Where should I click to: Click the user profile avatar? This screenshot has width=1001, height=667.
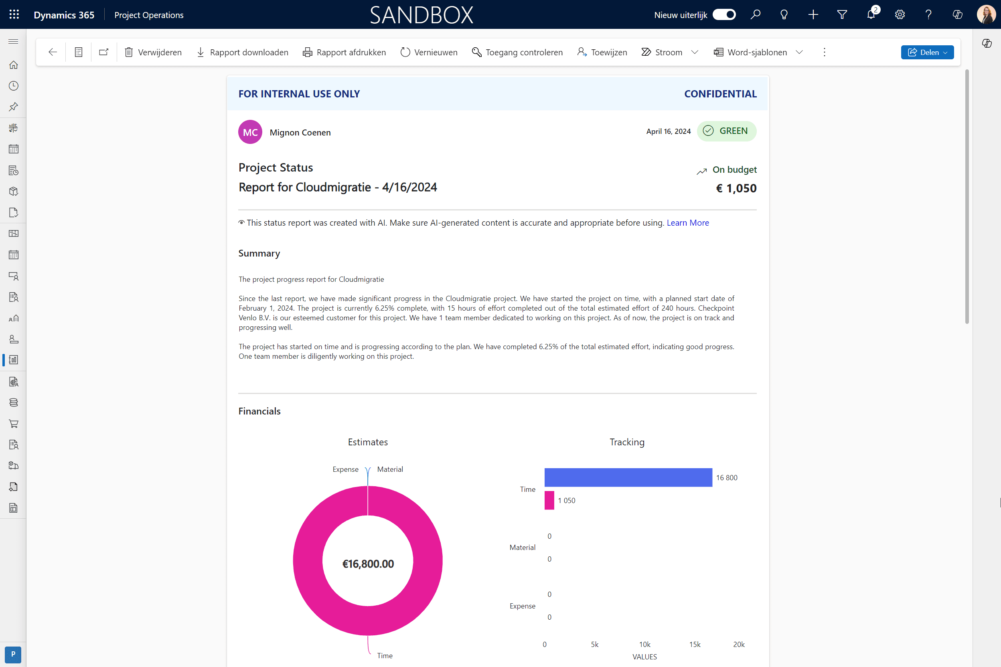coord(986,14)
